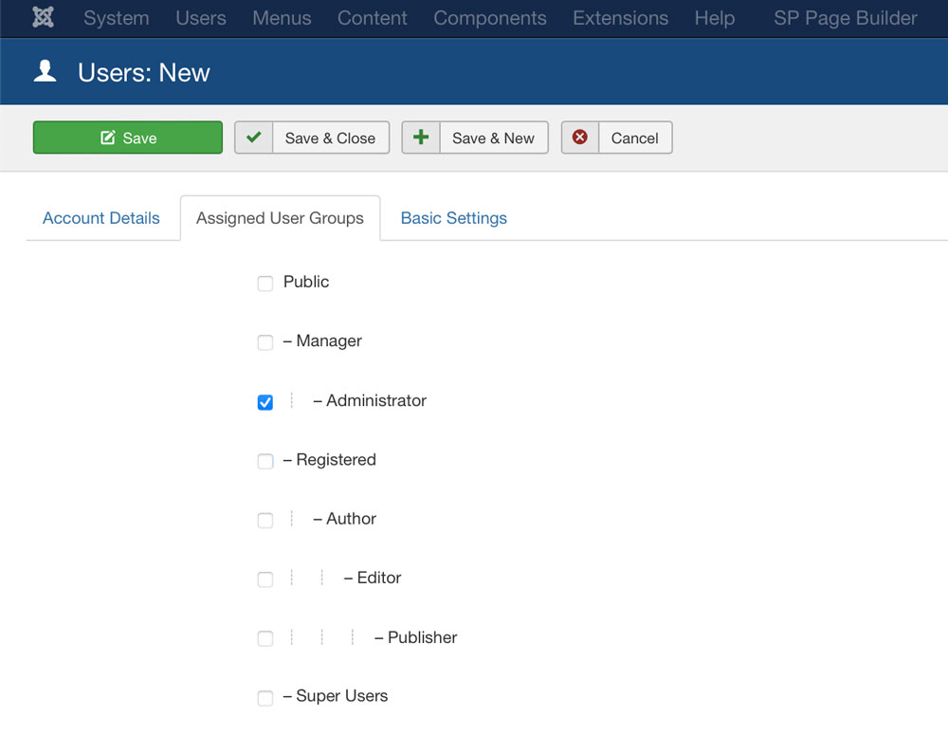Click the Joomla logo icon
Image resolution: width=948 pixels, height=735 pixels.
tap(42, 17)
